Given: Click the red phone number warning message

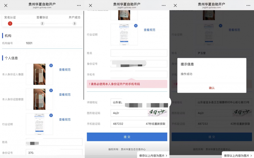Looking at the screenshot, I should point(127,84).
